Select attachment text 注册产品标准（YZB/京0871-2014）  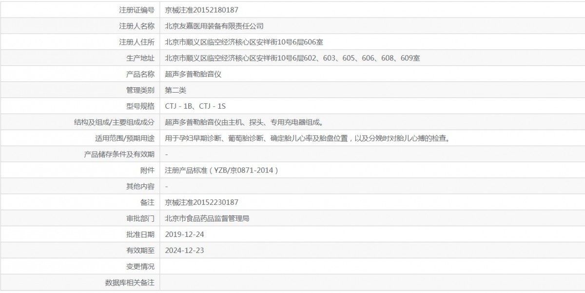tap(222, 171)
